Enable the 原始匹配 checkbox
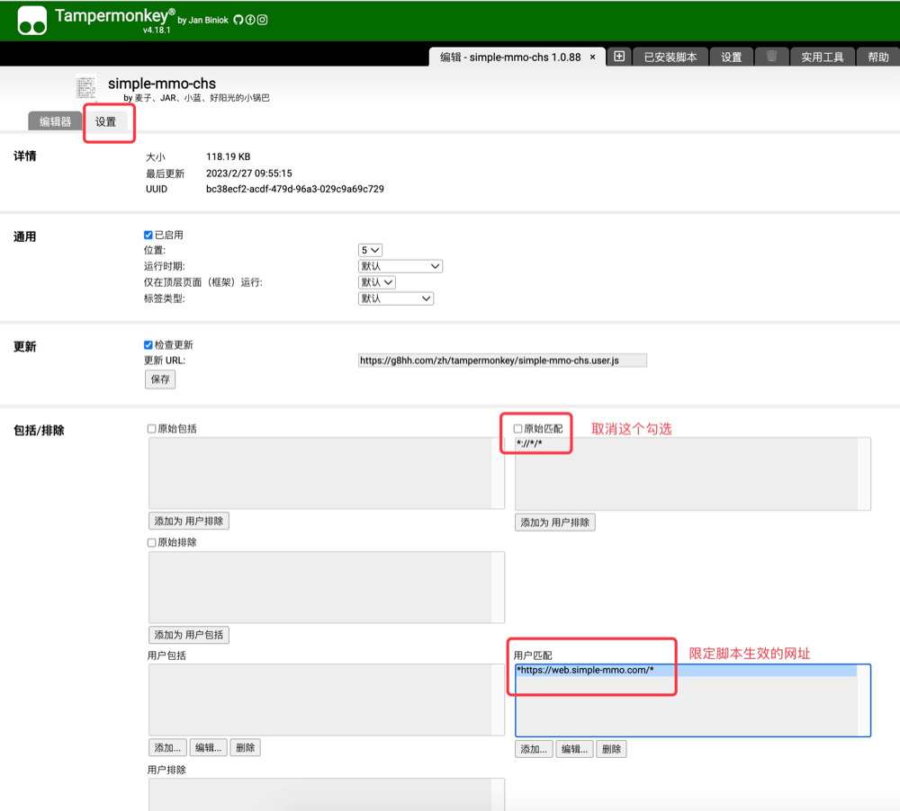 tap(517, 429)
